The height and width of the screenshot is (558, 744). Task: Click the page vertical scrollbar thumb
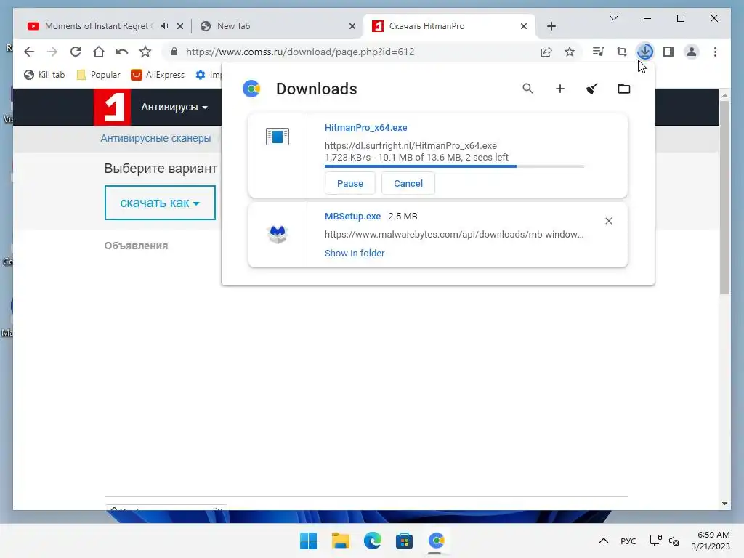click(x=724, y=198)
